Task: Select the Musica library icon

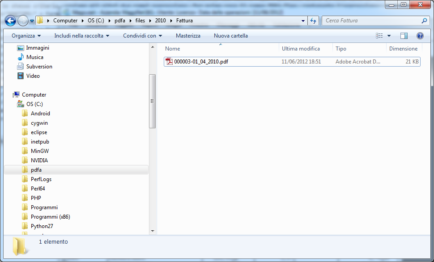Action: tap(21, 57)
